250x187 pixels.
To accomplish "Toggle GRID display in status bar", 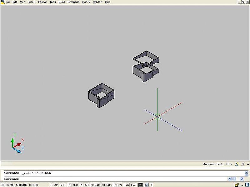I will (x=63, y=185).
